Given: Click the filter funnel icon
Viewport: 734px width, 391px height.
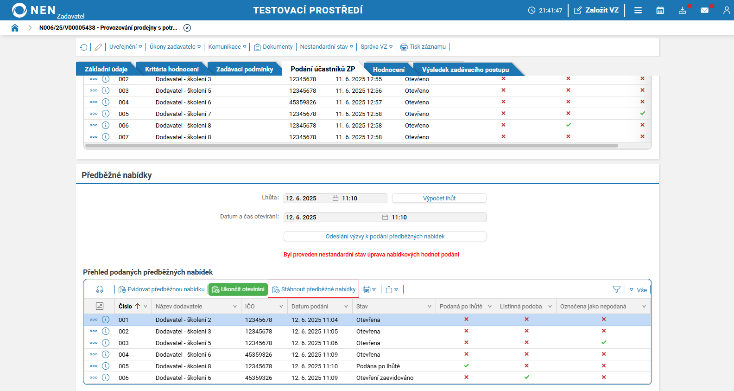Looking at the screenshot, I should click(616, 289).
